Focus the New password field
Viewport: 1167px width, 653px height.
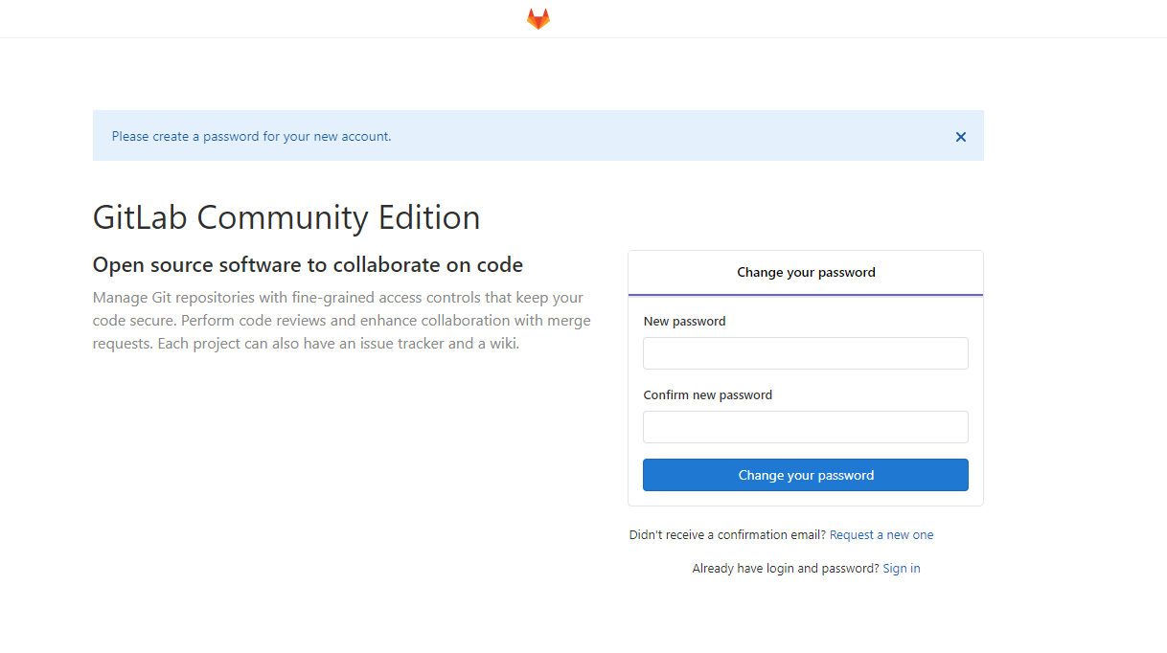click(806, 353)
